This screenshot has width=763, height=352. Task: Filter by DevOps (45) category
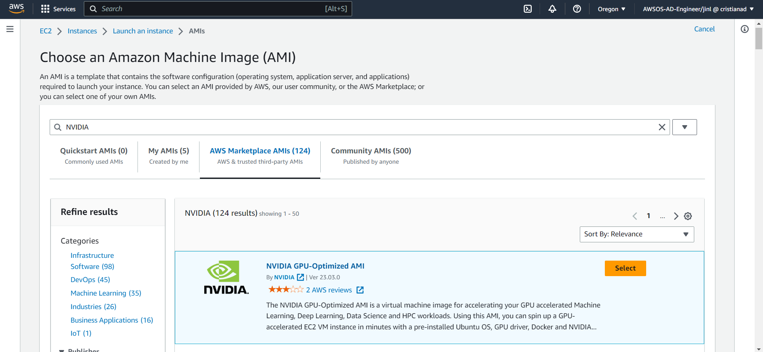90,280
